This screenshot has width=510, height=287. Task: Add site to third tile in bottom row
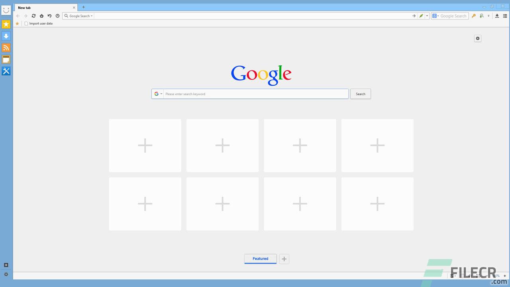tap(300, 204)
